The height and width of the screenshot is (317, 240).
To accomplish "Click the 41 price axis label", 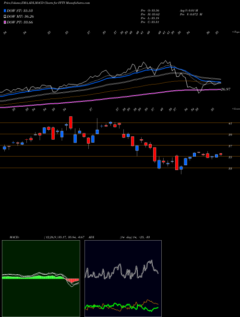I will click(230, 123).
